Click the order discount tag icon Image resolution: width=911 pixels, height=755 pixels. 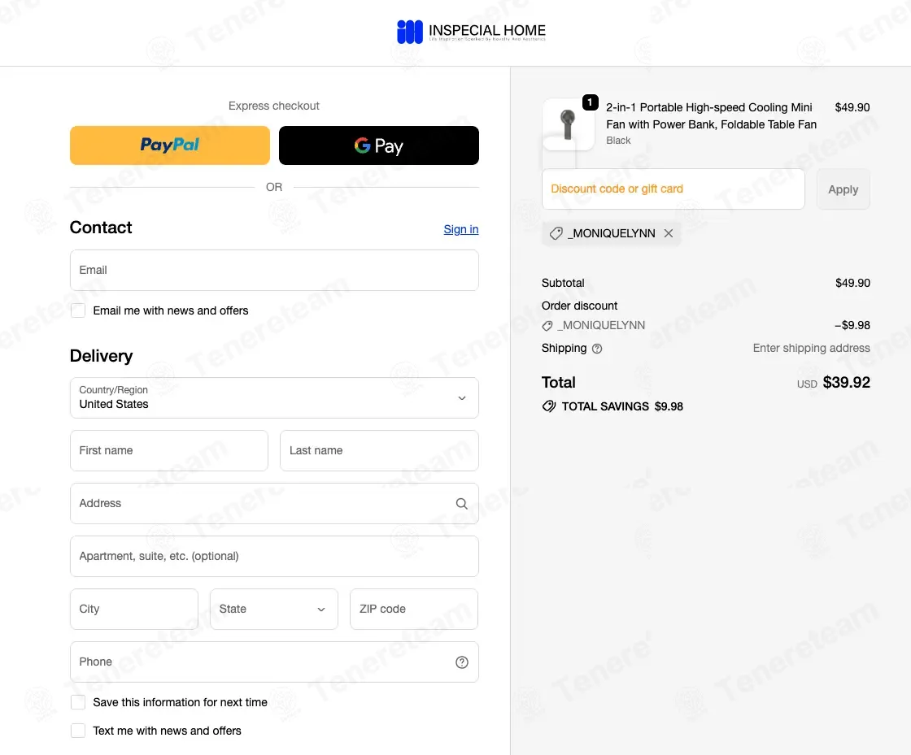pos(547,326)
